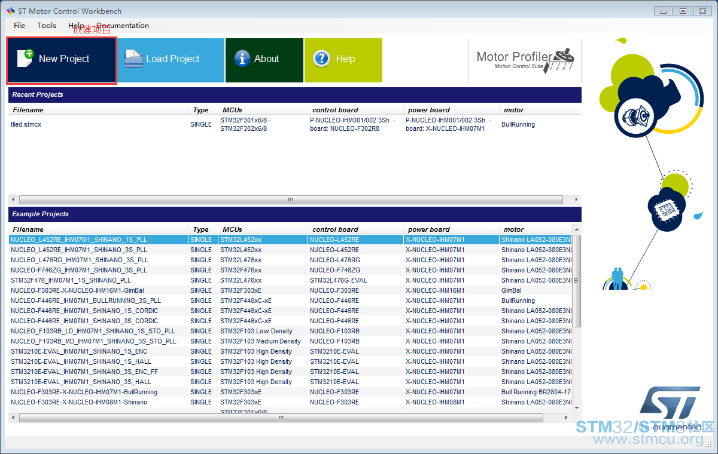Click the GimBal motor cell

(x=512, y=290)
